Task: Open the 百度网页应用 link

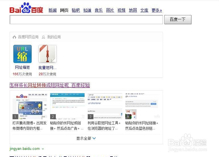Action: tap(28, 37)
